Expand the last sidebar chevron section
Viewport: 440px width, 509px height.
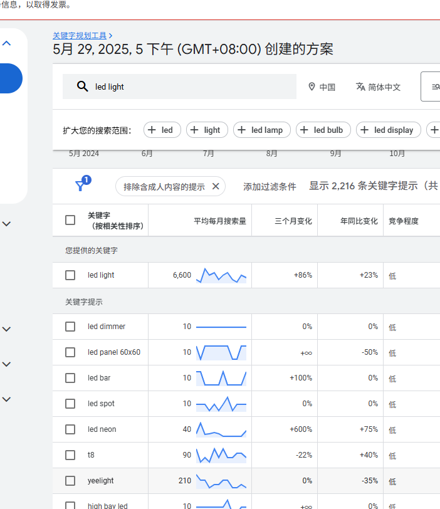(7, 399)
